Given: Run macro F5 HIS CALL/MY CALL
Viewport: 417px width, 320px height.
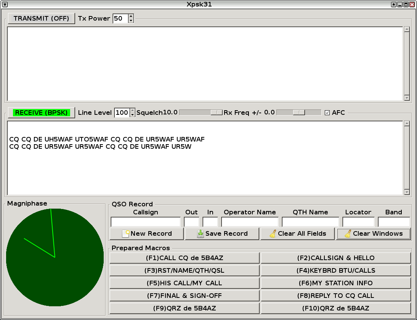Looking at the screenshot, I should [x=184, y=283].
